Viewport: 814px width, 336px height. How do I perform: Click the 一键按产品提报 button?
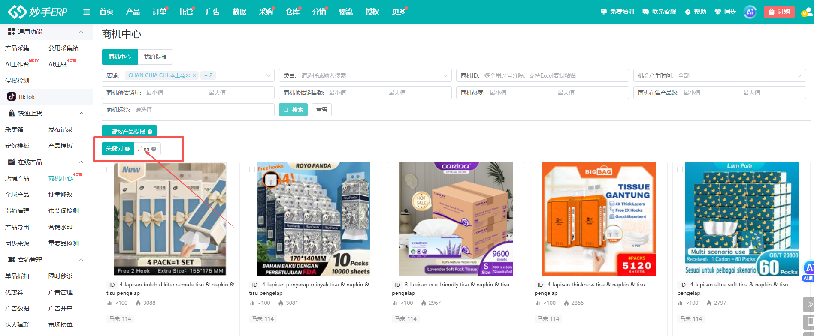point(129,132)
